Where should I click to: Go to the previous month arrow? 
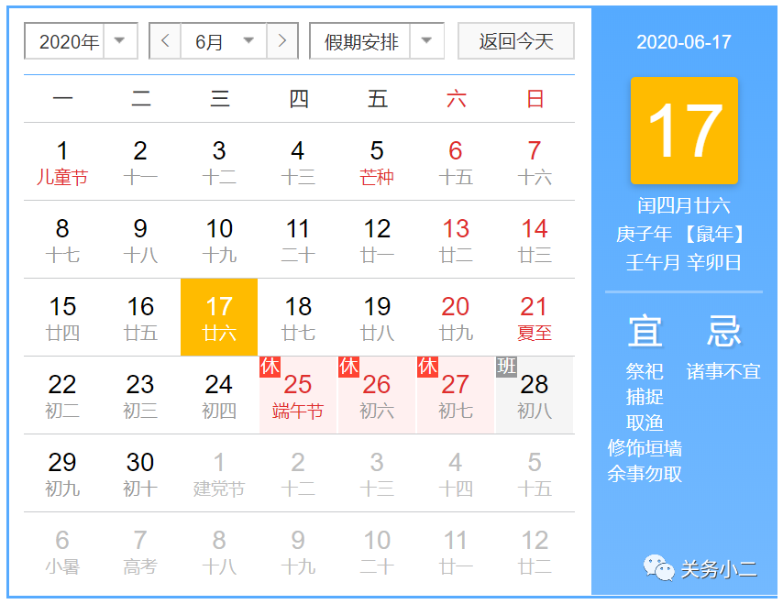tap(165, 41)
